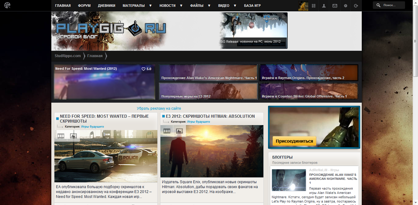
Task: Open the Форум menu item
Action: [84, 6]
